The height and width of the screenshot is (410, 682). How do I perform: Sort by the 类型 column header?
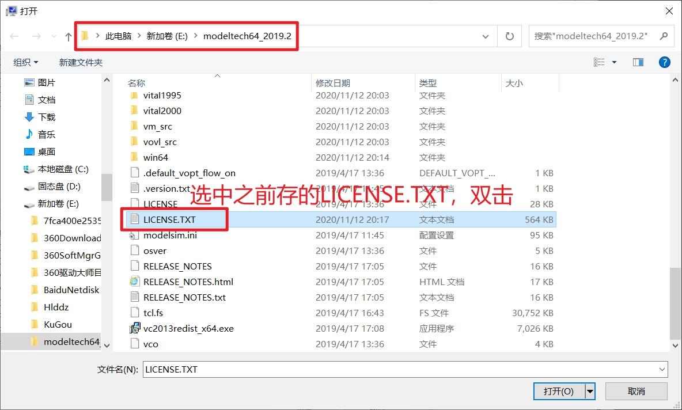tap(428, 83)
